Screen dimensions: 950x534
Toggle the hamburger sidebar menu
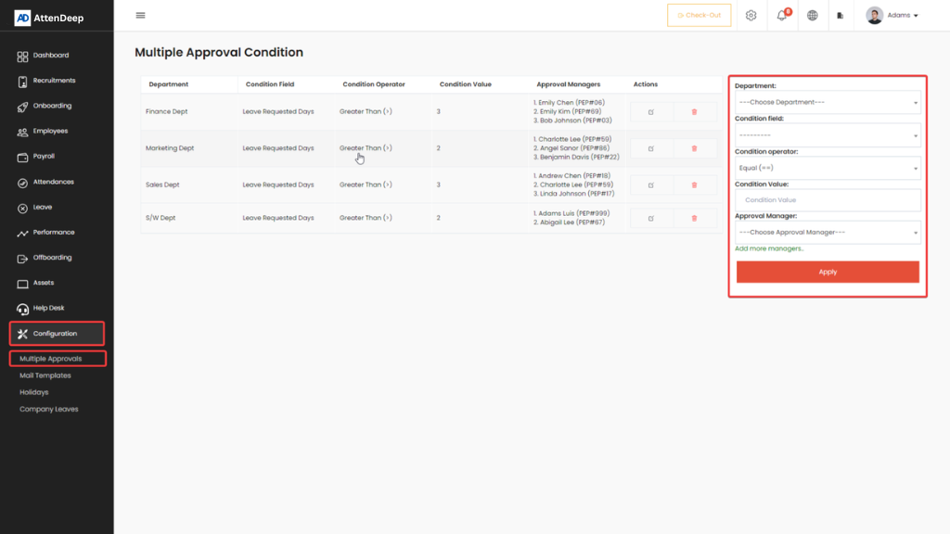(x=140, y=16)
